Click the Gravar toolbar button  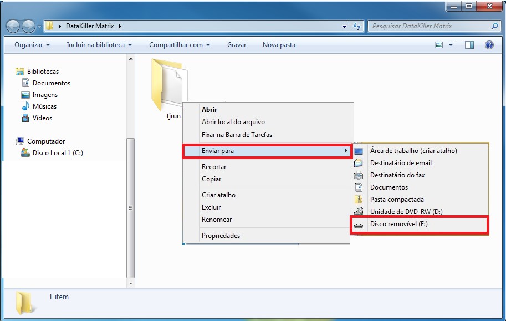[x=237, y=45]
